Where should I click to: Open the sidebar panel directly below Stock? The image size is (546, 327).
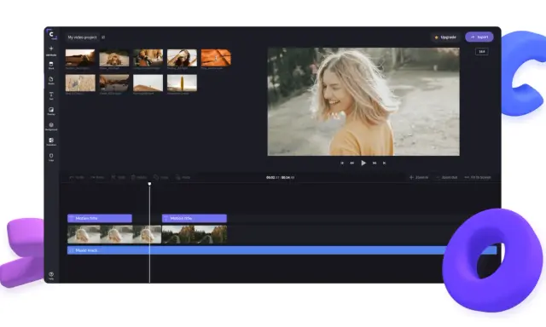point(51,81)
